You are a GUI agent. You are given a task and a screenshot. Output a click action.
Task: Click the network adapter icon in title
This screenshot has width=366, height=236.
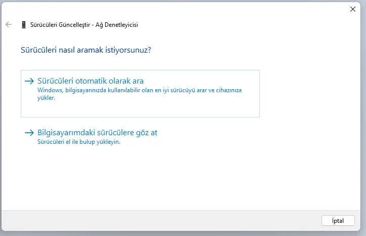(24, 24)
